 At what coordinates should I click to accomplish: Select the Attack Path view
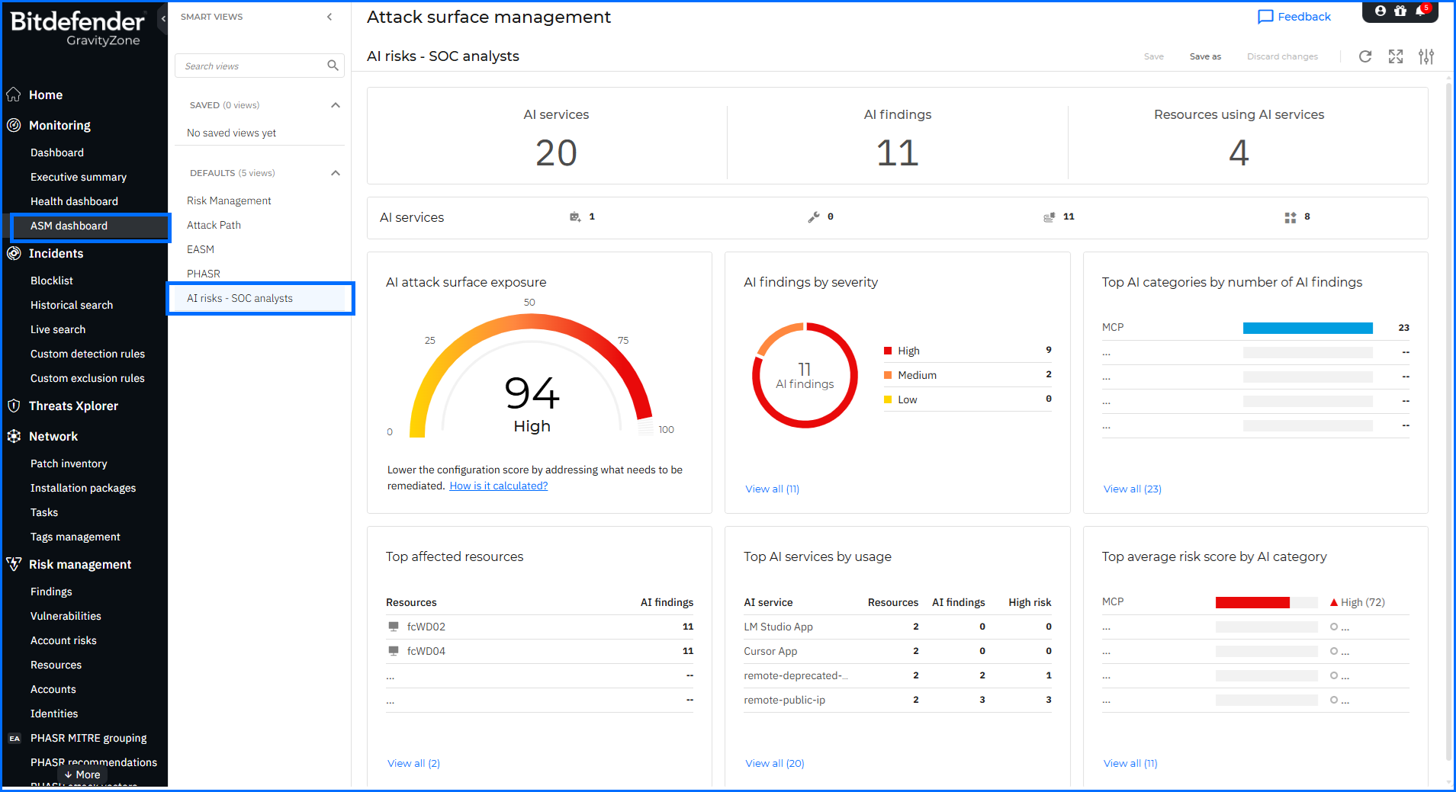[x=214, y=225]
